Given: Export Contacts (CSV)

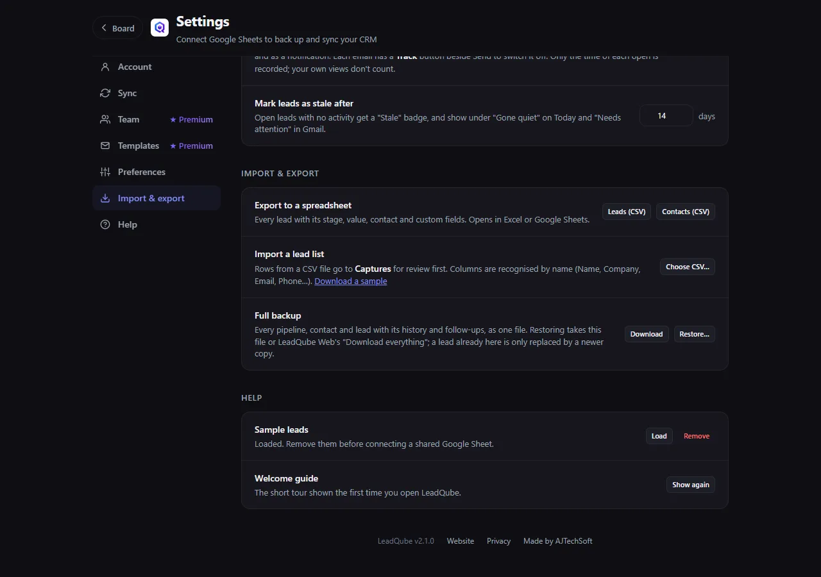Looking at the screenshot, I should [686, 212].
